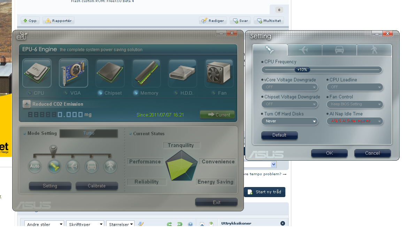Toggle the Fan status indicator light
The height and width of the screenshot is (227, 408).
(214, 93)
